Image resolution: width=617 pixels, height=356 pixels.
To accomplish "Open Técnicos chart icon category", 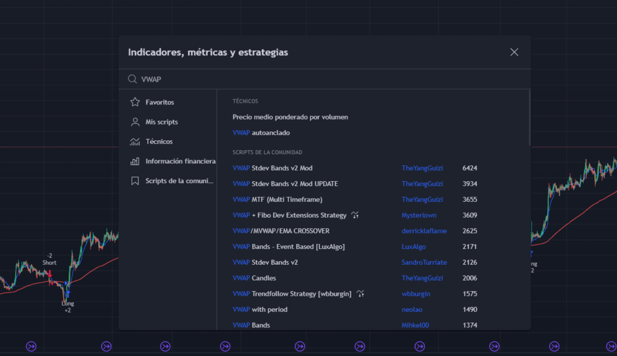I will [x=135, y=142].
